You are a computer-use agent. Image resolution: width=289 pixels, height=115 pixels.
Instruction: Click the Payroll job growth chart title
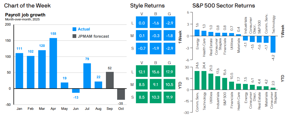25,15
